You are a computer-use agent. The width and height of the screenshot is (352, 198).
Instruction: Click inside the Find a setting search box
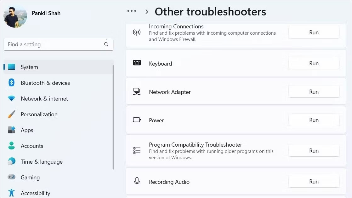47,44
